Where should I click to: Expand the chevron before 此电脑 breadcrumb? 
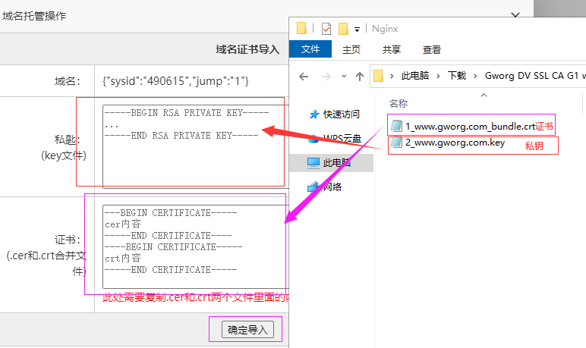[392, 76]
